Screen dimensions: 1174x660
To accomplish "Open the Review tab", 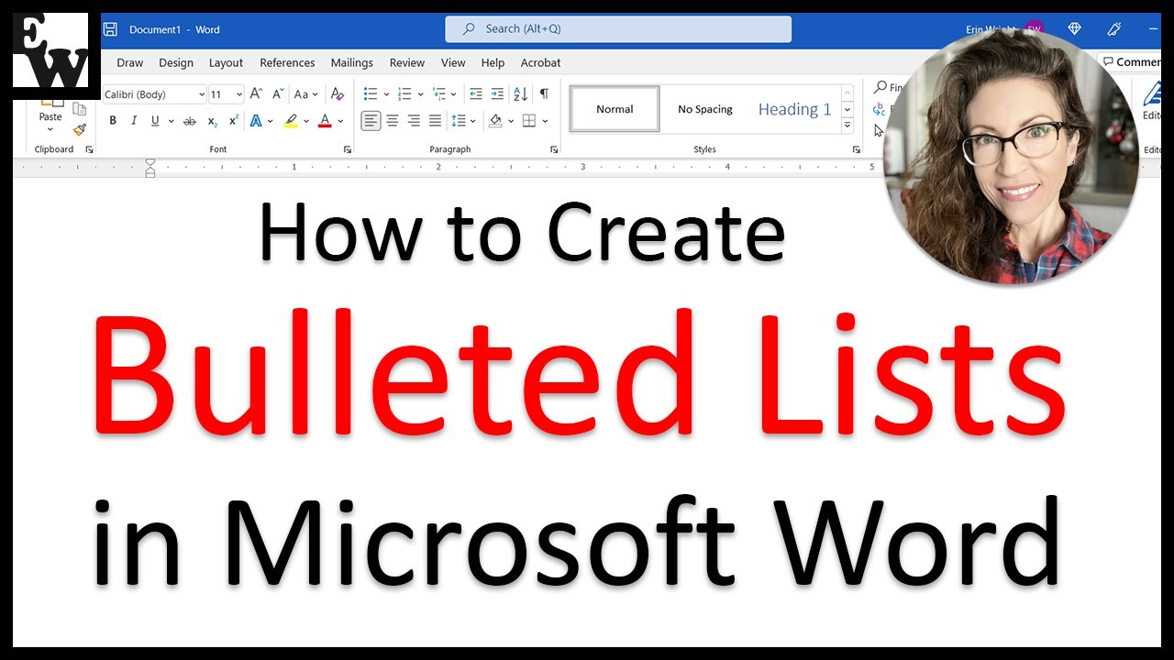I will pos(407,62).
